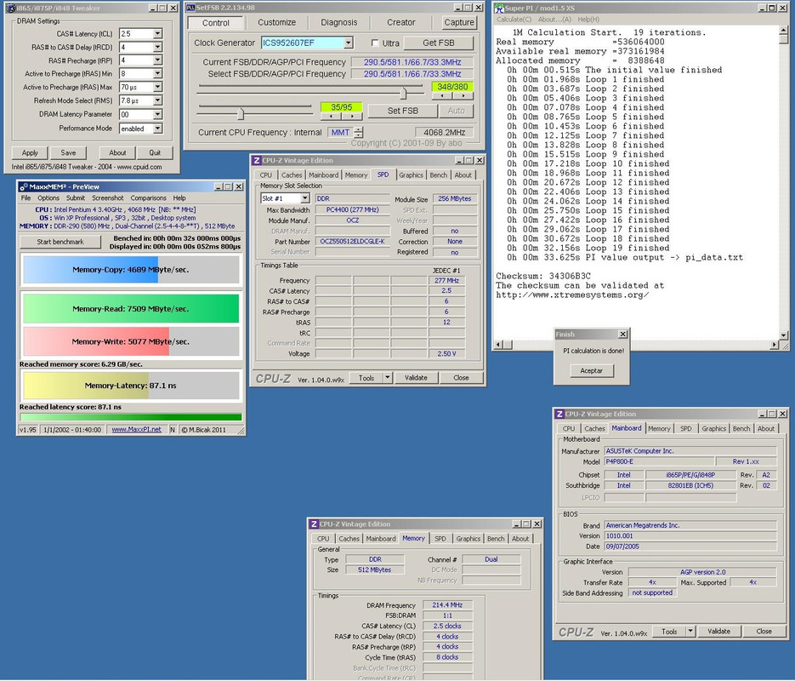Screen dimensions: 795x681
Task: Click Validate in Mainboard CPU-Z window
Action: coord(718,632)
